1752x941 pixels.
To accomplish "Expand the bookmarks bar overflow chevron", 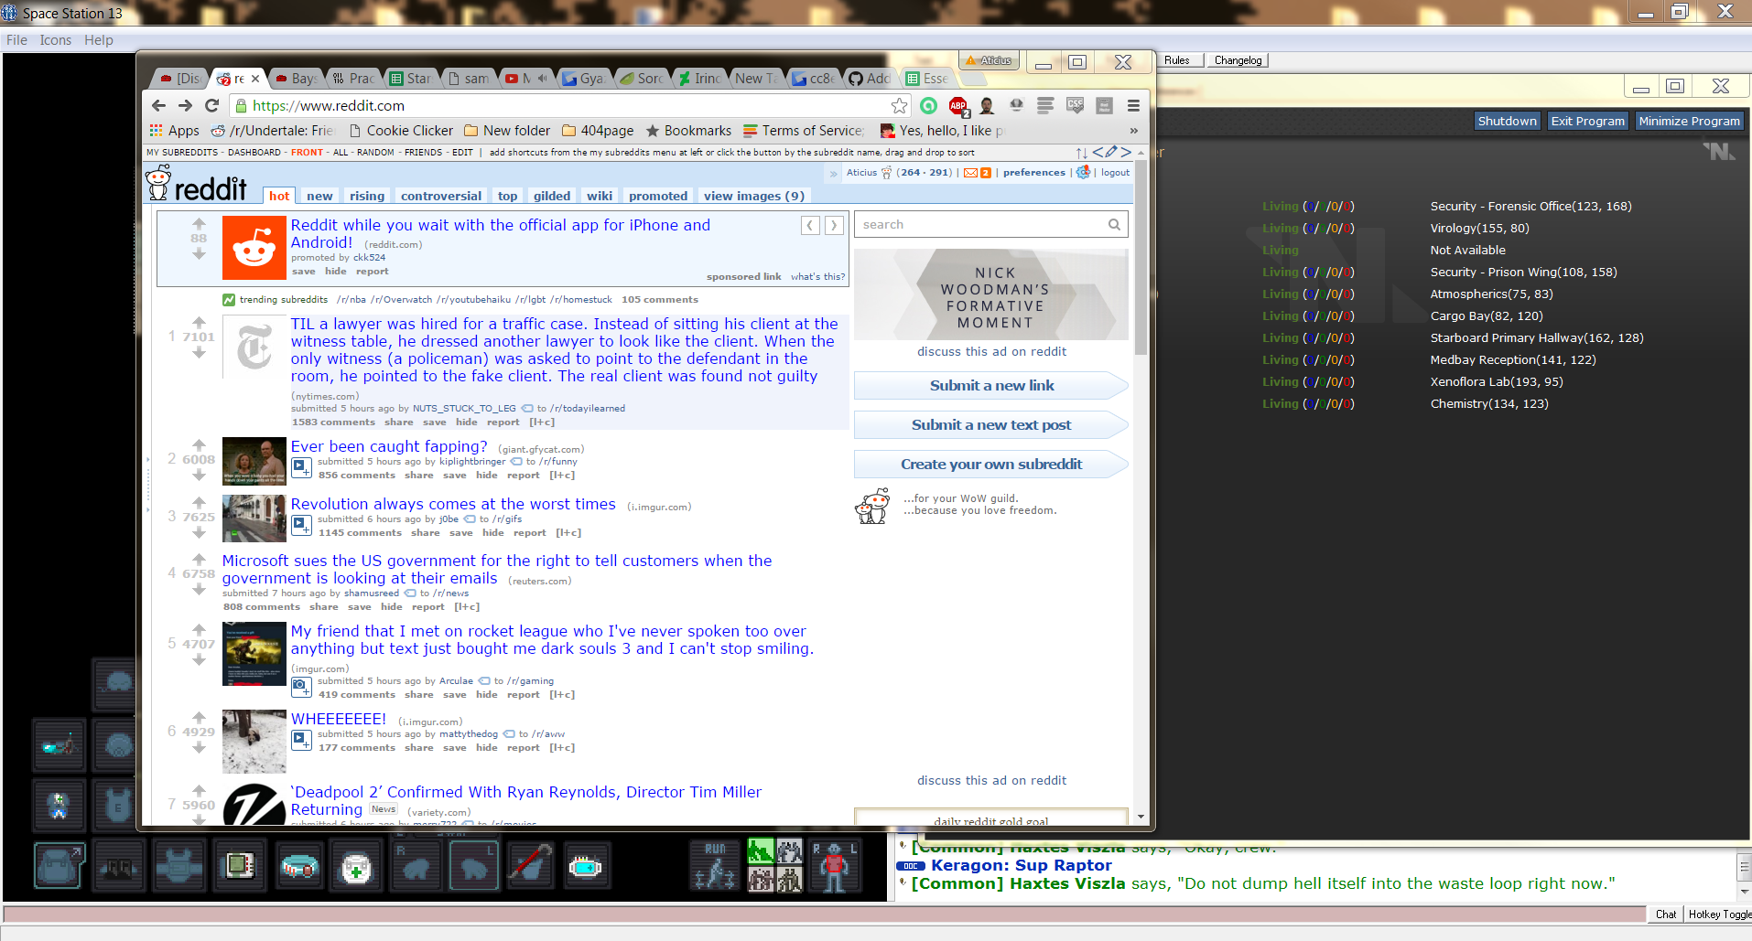I will click(1133, 131).
